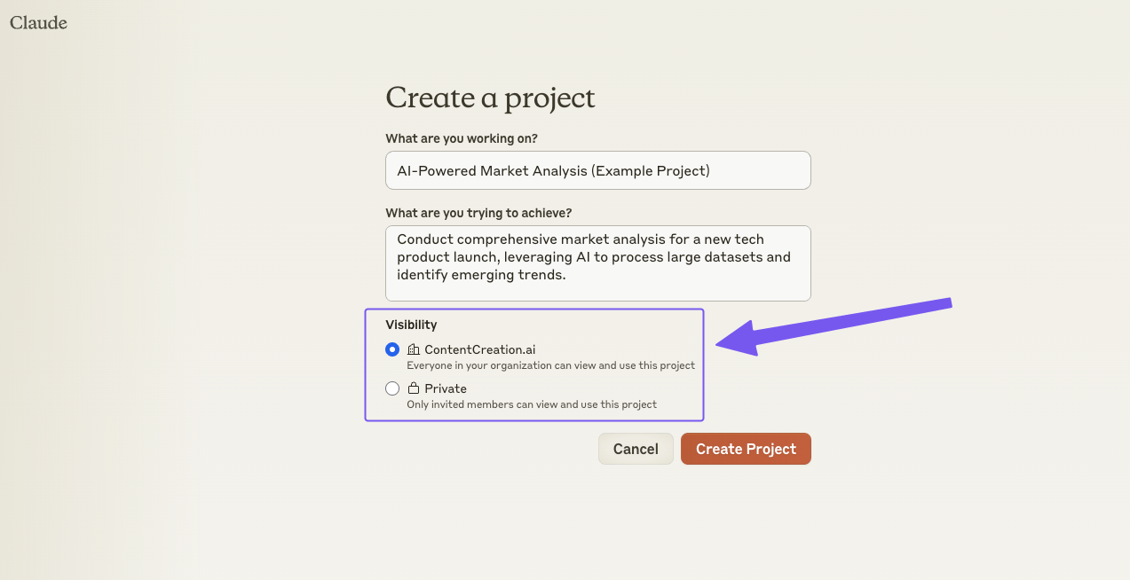
Task: Click the word "AI-Powered" in the name field
Action: pos(435,170)
